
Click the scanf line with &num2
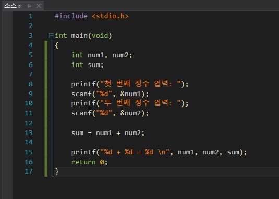110,113
